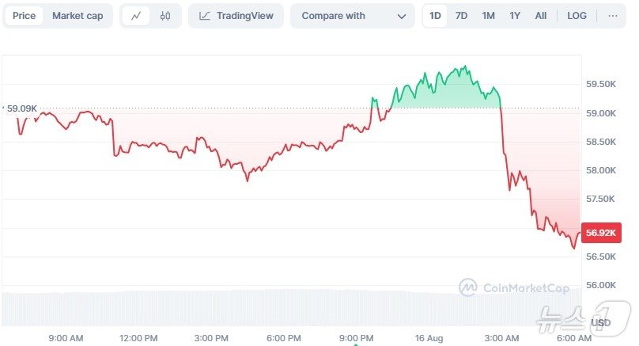This screenshot has width=639, height=346.
Task: Show the 1M time range
Action: 488,16
